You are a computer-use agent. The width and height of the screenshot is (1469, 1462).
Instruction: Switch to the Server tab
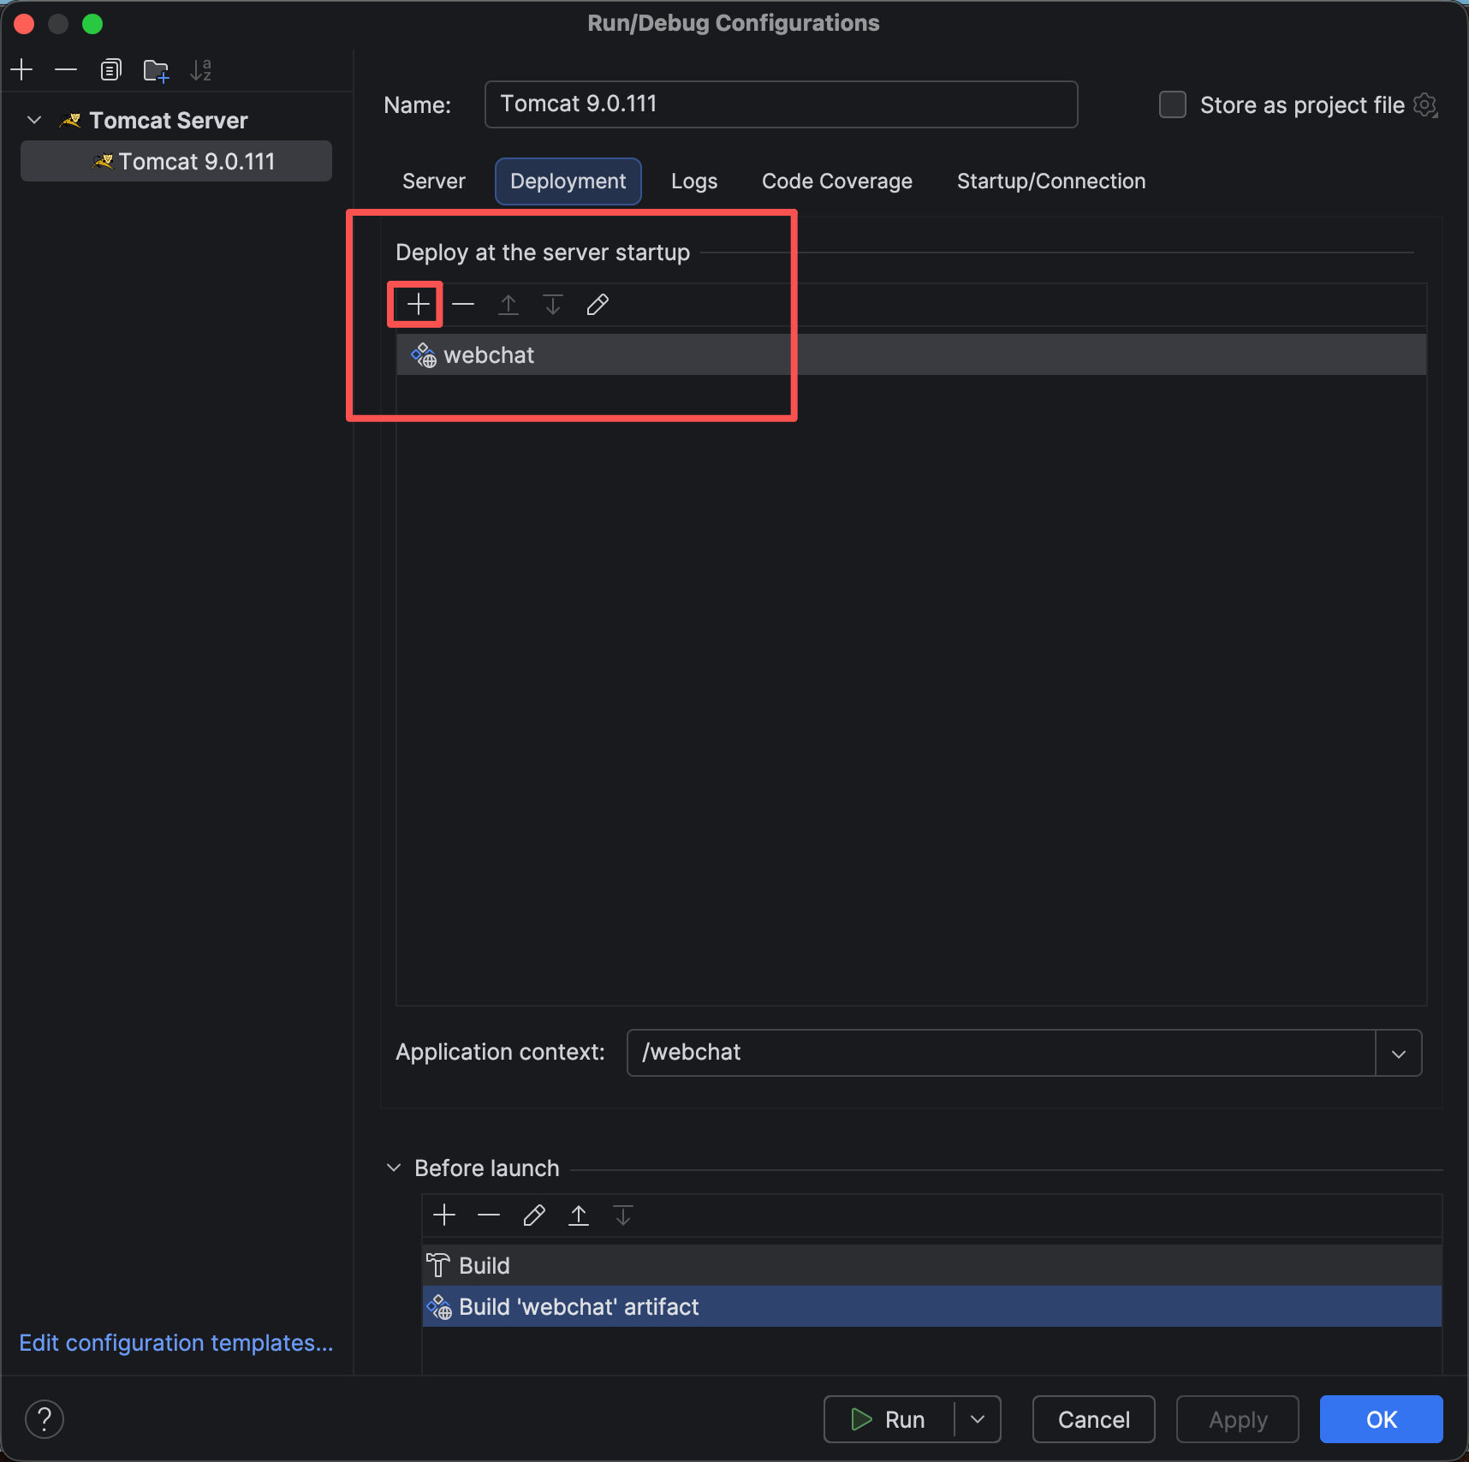pos(434,181)
